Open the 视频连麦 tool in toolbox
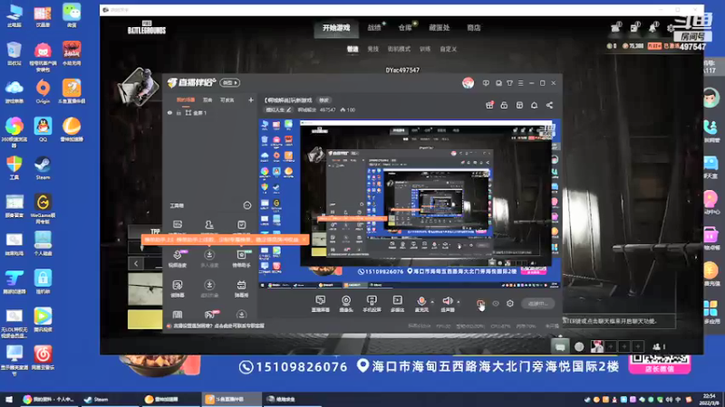Viewport: 725px width, 407px height. [178, 259]
